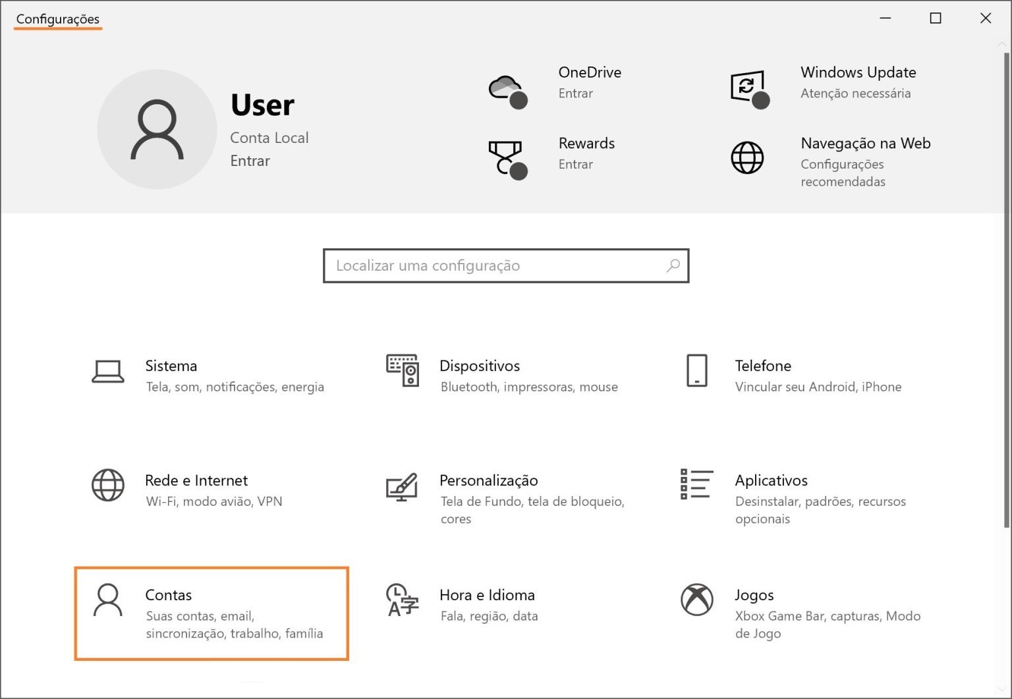Open the Sistema laptop icon
The width and height of the screenshot is (1012, 699).
pyautogui.click(x=108, y=372)
